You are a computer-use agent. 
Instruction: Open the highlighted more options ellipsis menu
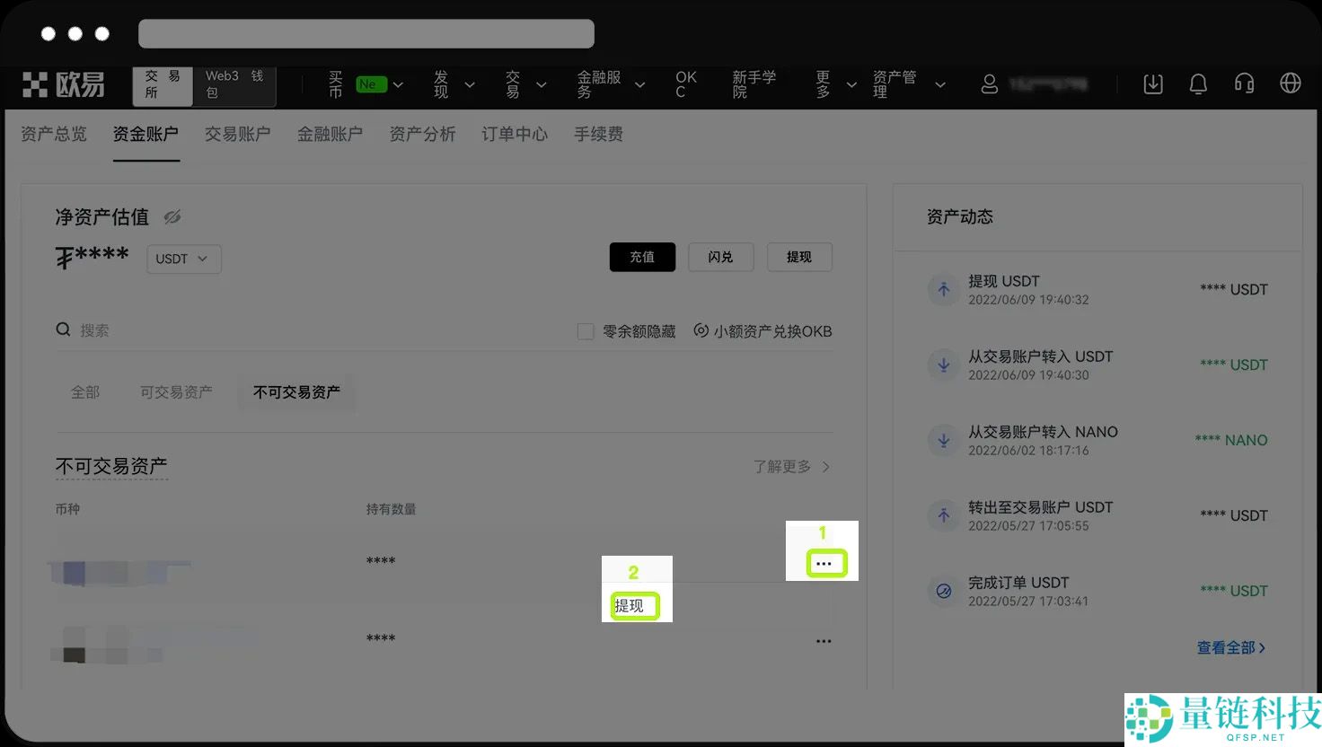point(824,563)
